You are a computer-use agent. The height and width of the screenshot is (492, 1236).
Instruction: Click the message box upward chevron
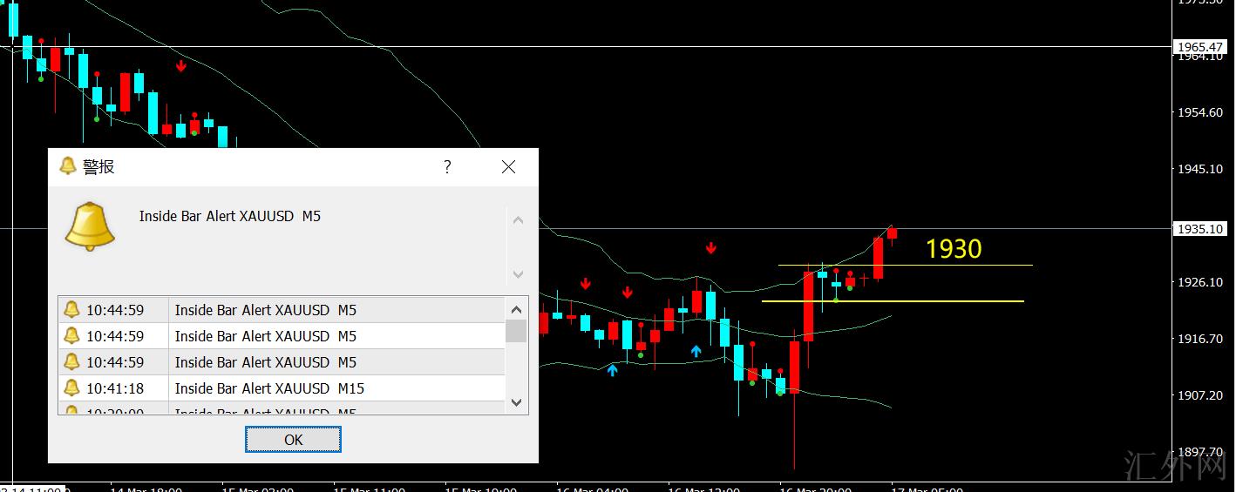tap(518, 220)
